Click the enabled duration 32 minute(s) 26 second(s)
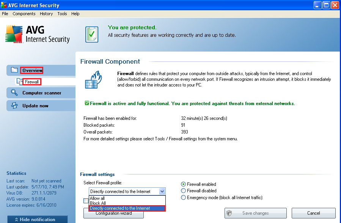 (x=204, y=118)
